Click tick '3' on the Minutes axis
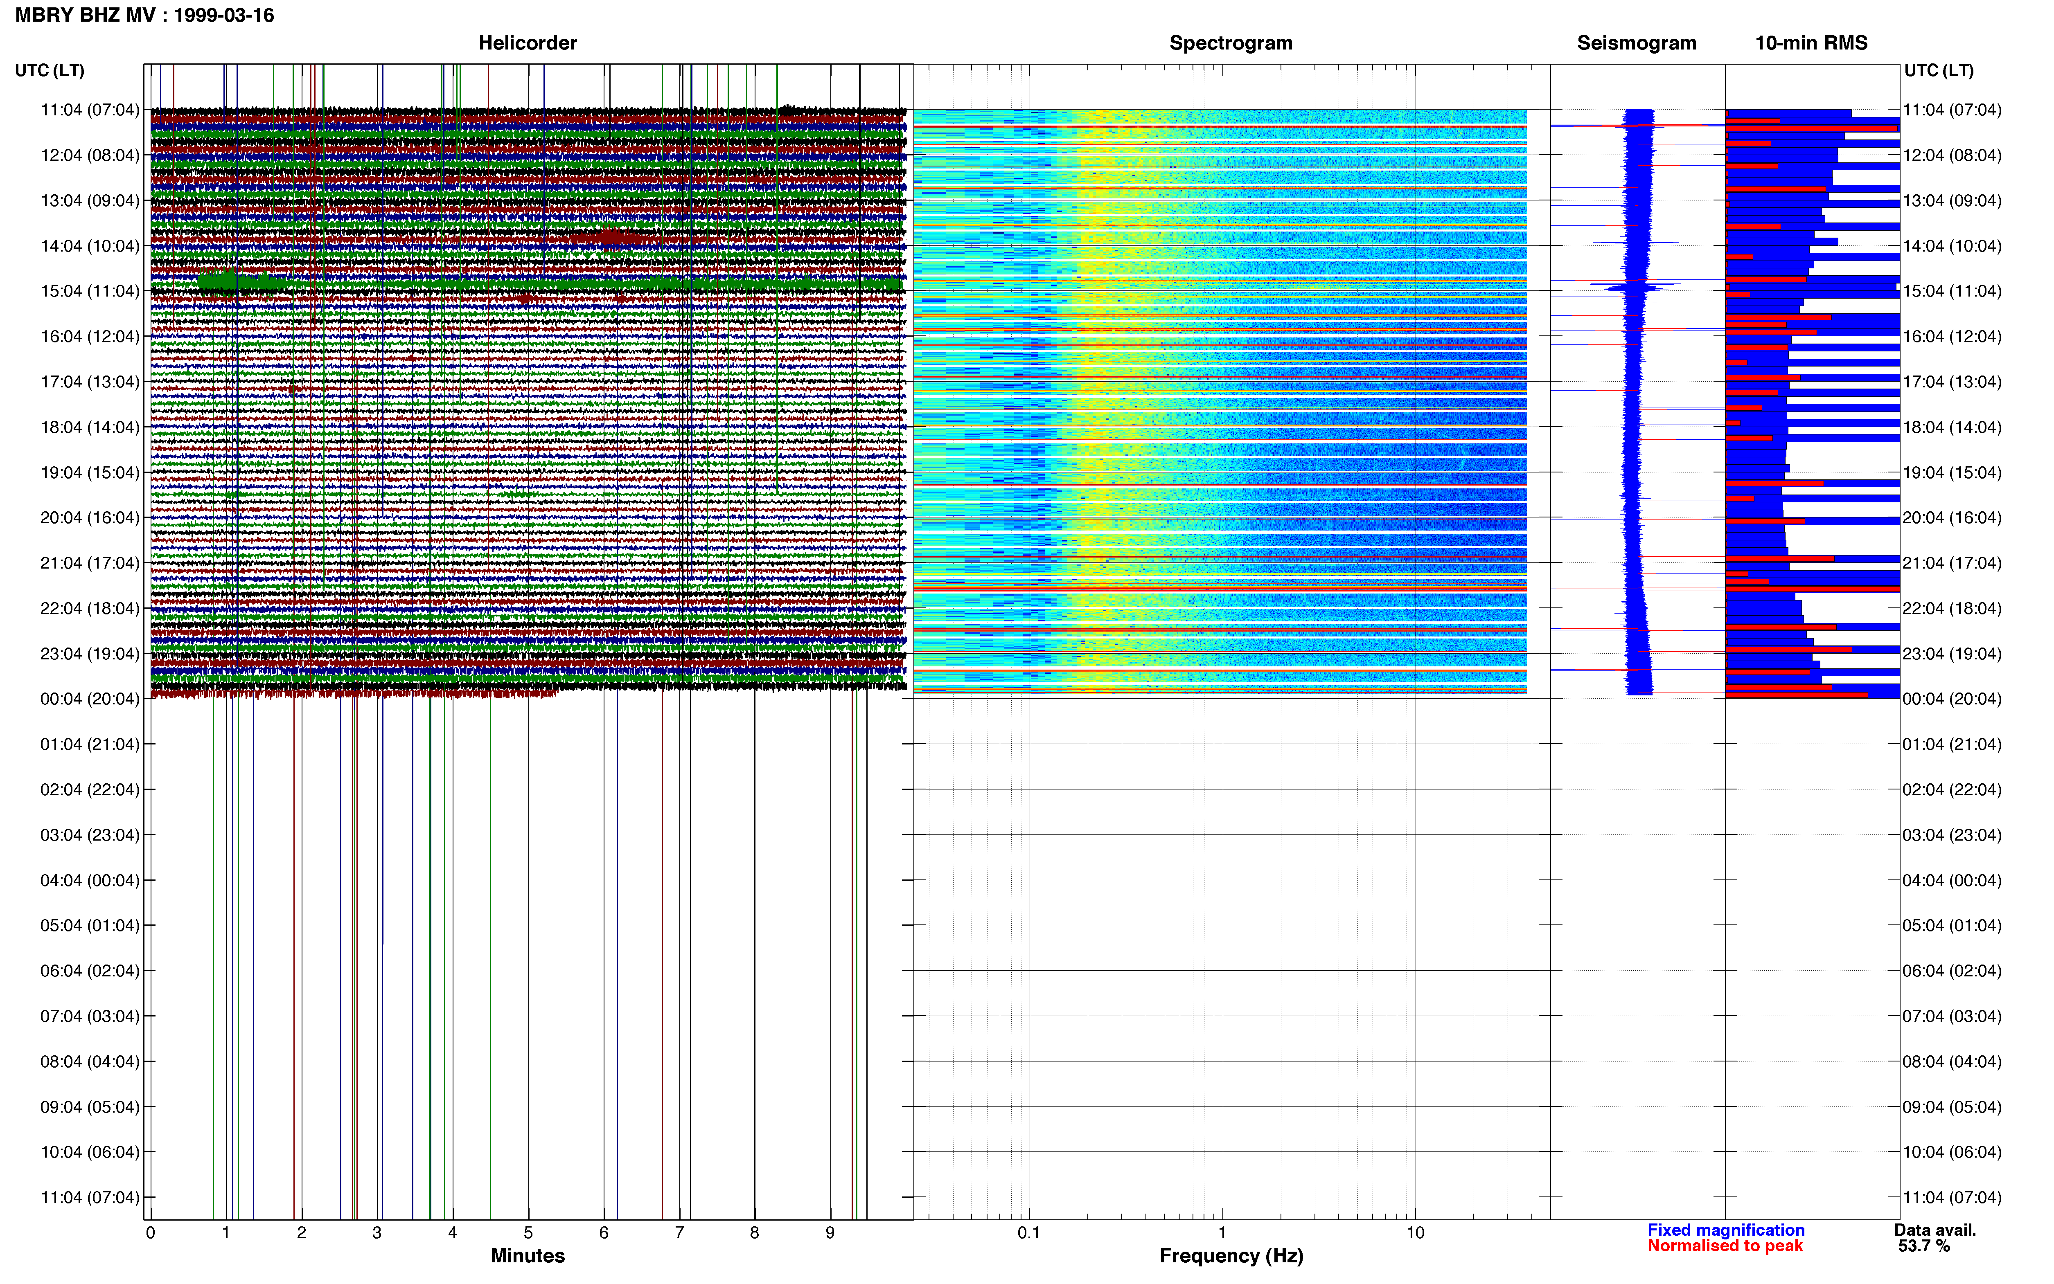 tap(377, 1233)
